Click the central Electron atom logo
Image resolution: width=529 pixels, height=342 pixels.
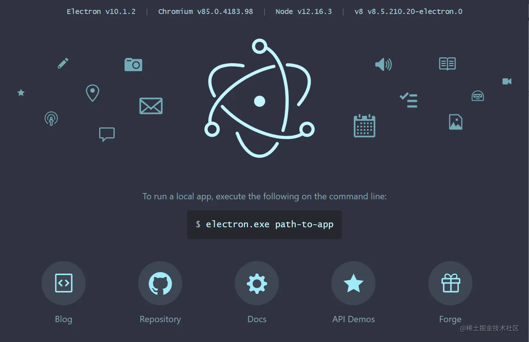pos(259,98)
